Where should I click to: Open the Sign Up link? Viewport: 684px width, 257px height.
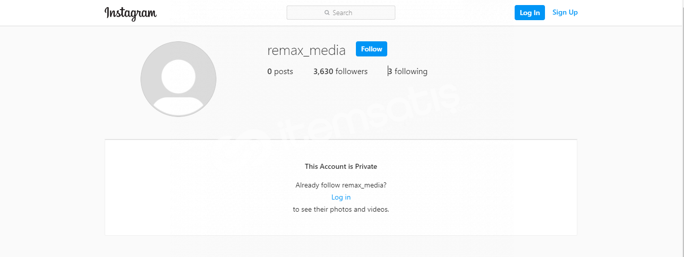(565, 13)
